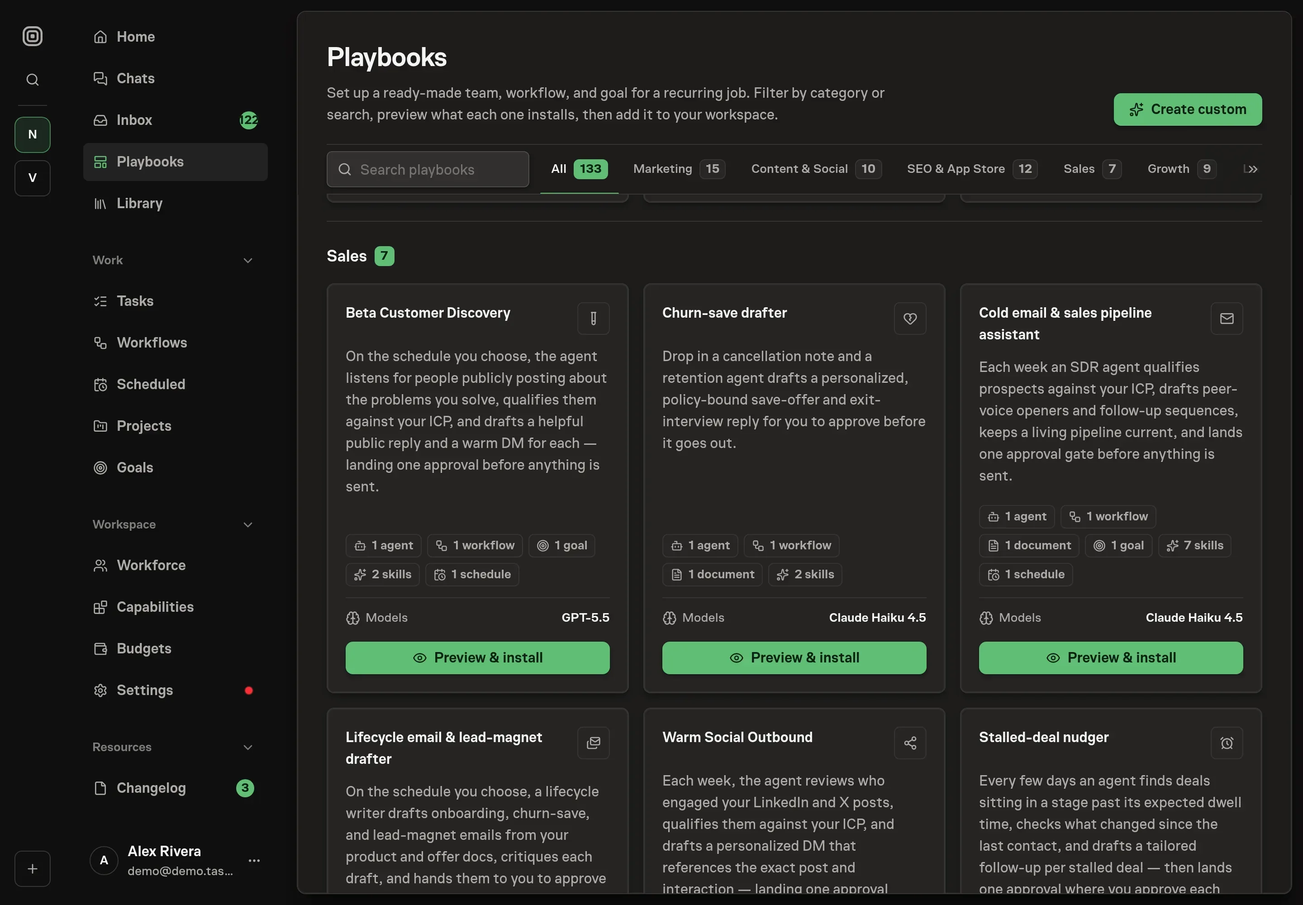
Task: Click the Models brain icon on Beta Customer Discovery
Action: pos(353,618)
